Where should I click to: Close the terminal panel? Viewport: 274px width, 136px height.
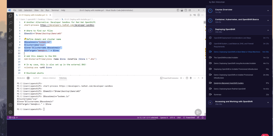[202, 78]
